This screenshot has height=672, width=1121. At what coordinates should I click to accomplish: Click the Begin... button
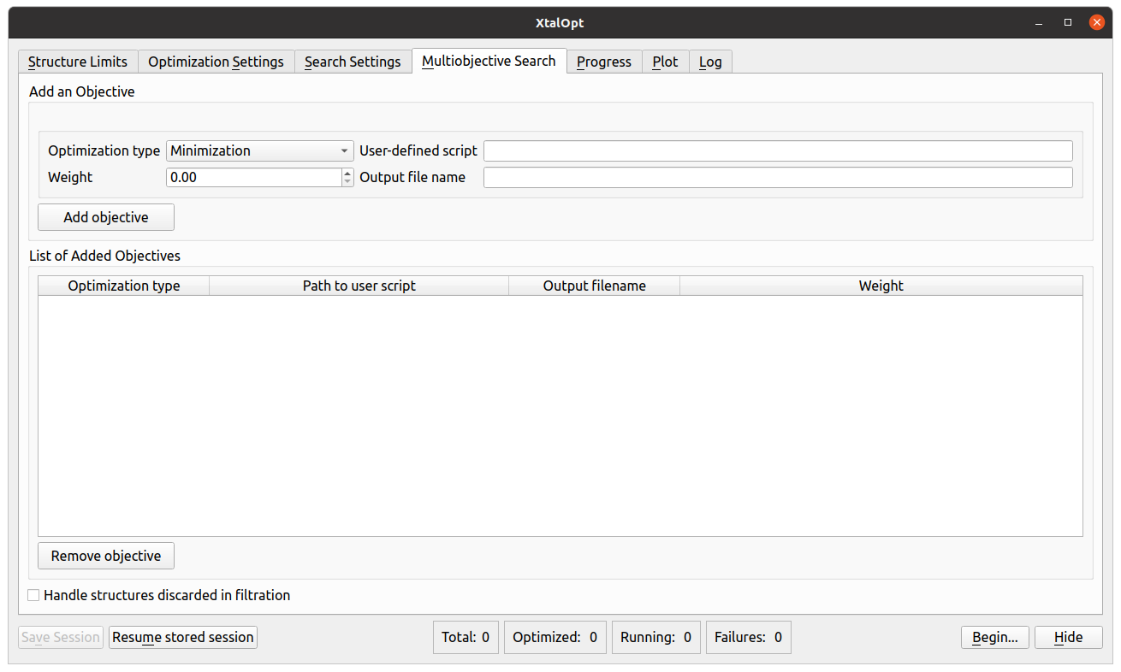pos(995,637)
